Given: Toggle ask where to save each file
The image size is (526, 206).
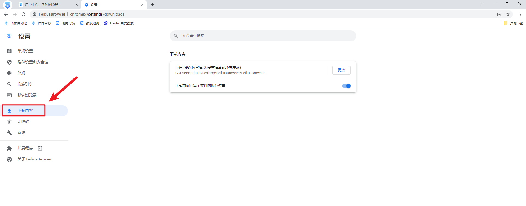Looking at the screenshot, I should pos(346,86).
